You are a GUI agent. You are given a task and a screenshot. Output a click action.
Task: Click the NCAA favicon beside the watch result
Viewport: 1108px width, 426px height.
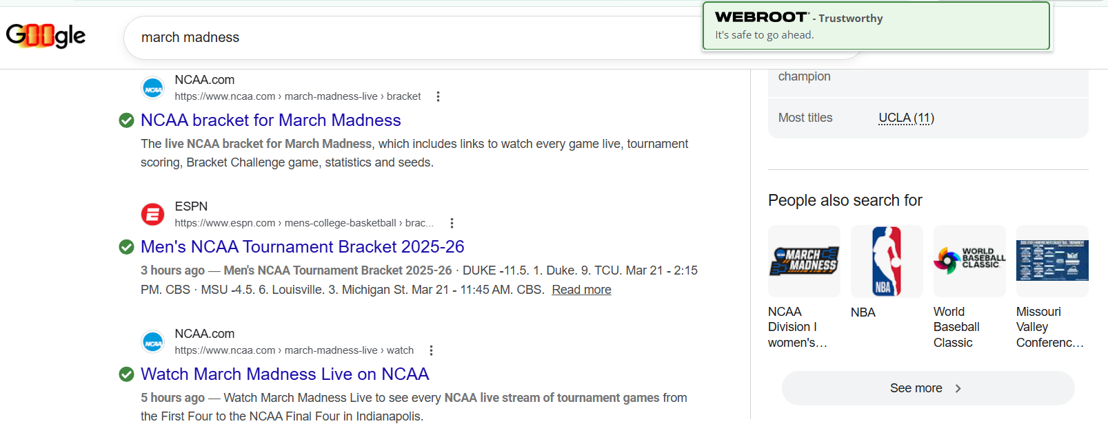point(153,342)
